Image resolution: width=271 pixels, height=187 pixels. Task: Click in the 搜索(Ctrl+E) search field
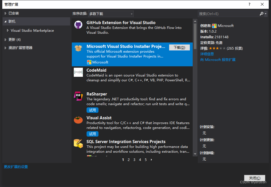pyautogui.click(x=228, y=14)
